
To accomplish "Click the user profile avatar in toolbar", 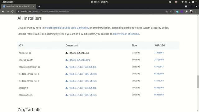I will pos(191,12).
